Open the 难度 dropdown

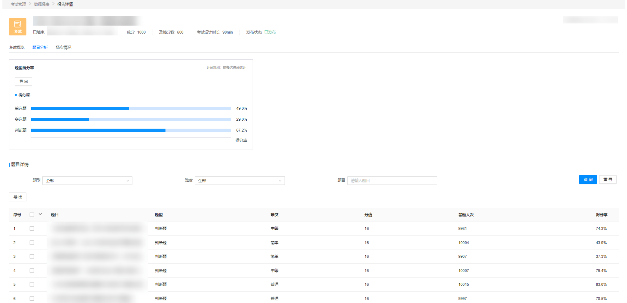click(240, 181)
